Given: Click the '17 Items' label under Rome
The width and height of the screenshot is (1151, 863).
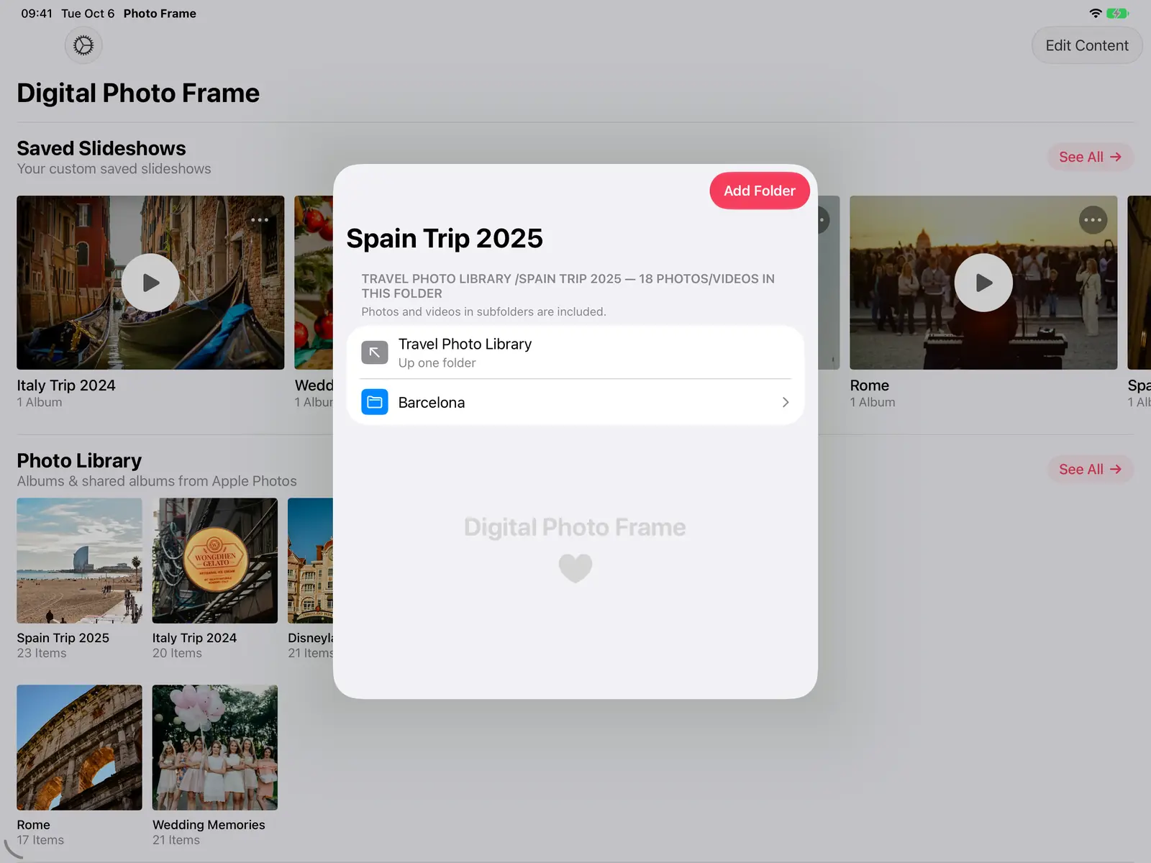Looking at the screenshot, I should pos(40,840).
